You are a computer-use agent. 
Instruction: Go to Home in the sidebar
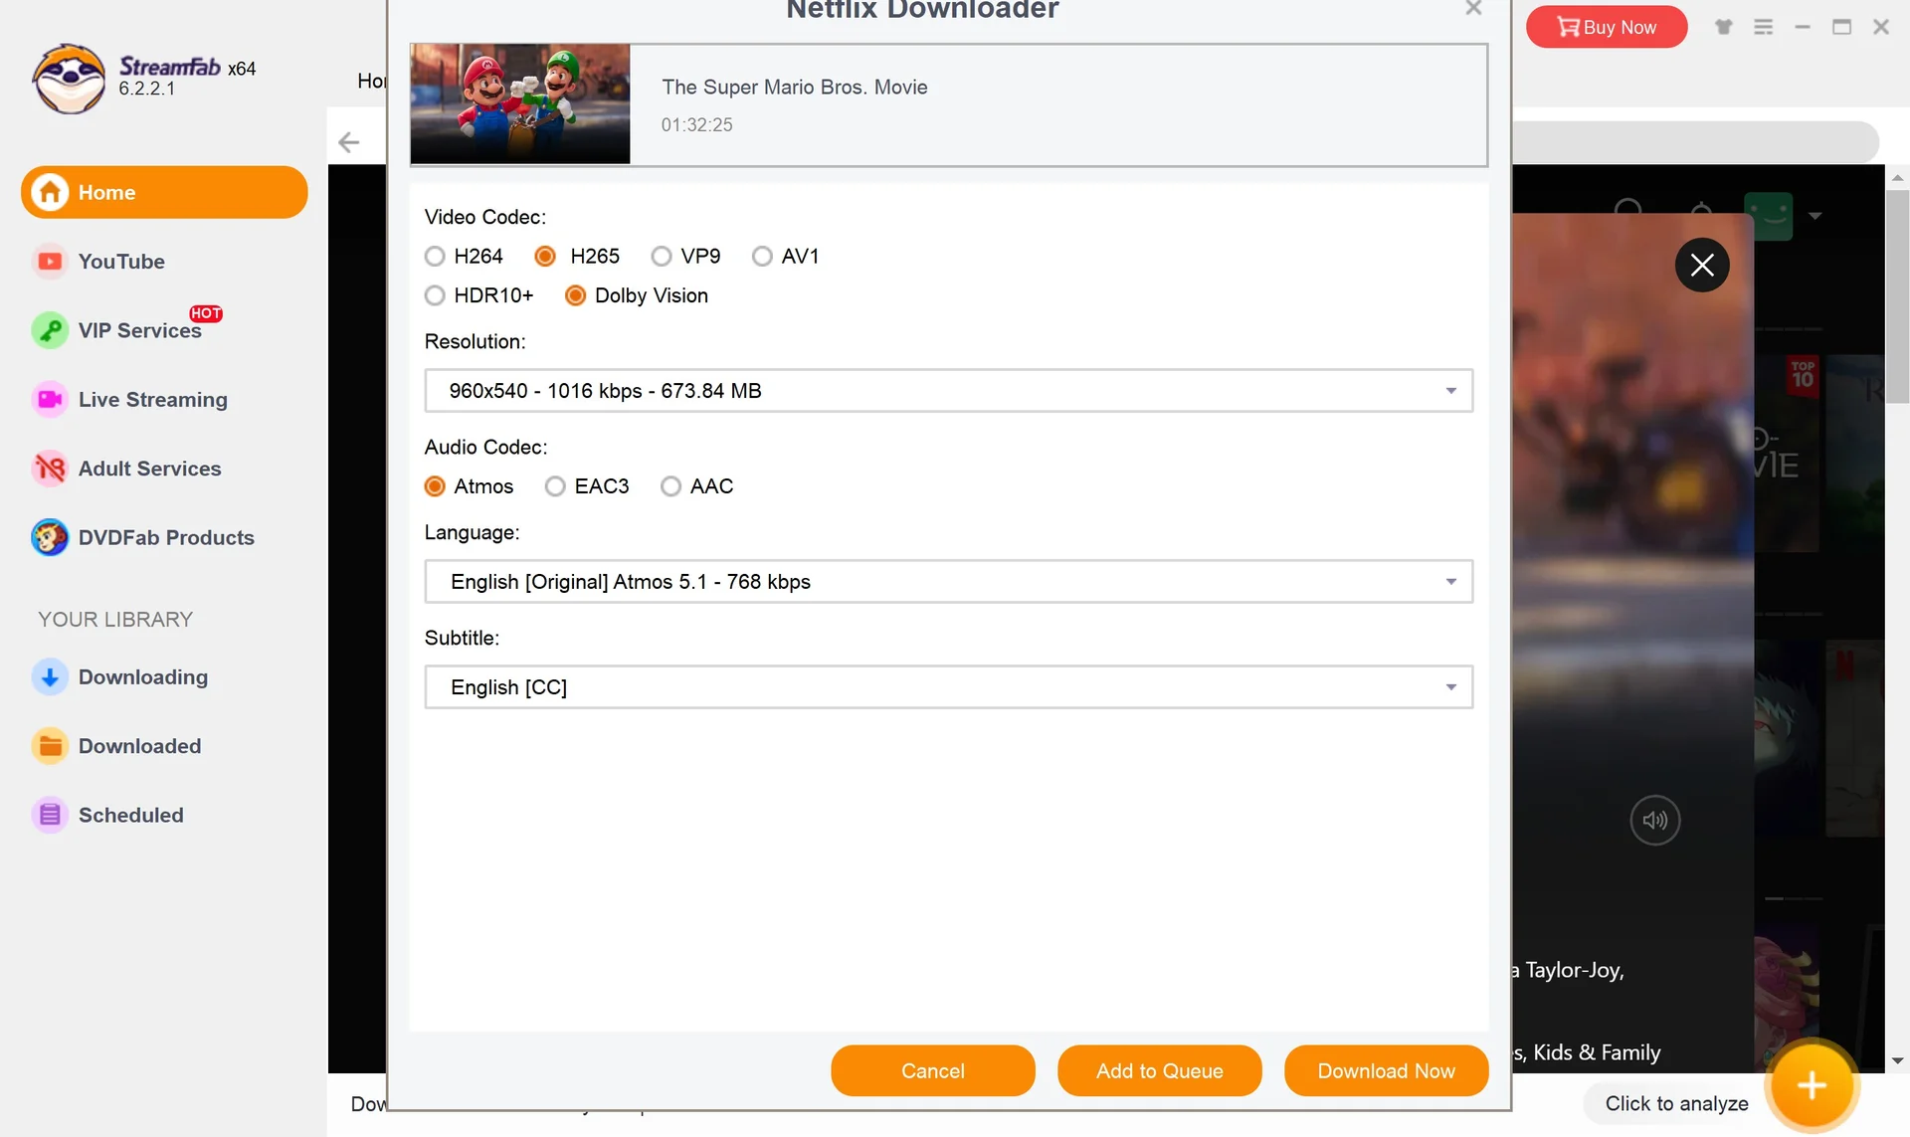pyautogui.click(x=164, y=192)
